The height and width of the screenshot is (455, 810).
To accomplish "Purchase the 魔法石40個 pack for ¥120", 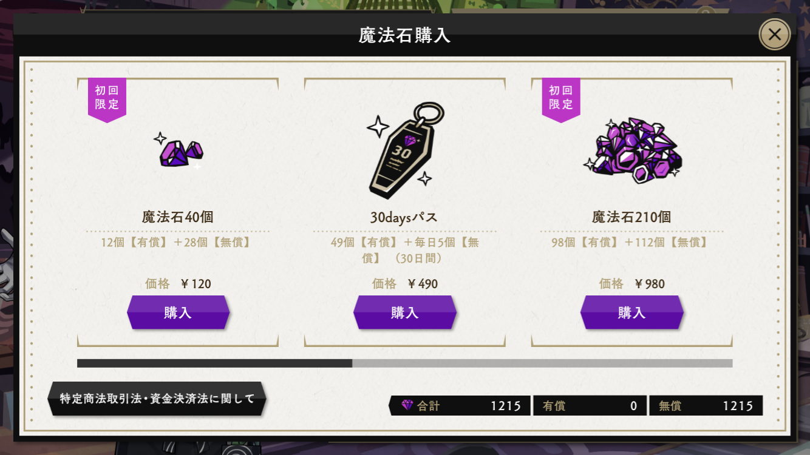I will click(178, 312).
